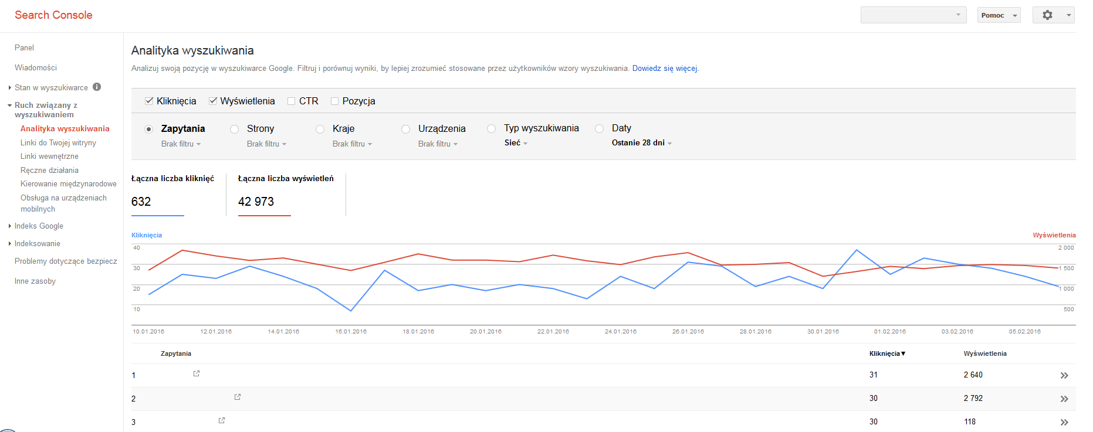Screen dimensions: 1093x432
Task: Click the 30.01.2016 date on chart axis
Action: point(823,331)
